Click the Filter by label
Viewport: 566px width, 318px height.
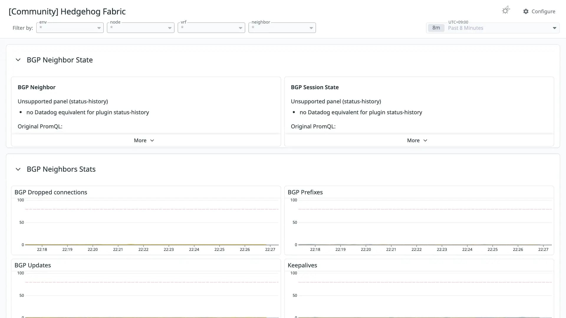point(23,28)
